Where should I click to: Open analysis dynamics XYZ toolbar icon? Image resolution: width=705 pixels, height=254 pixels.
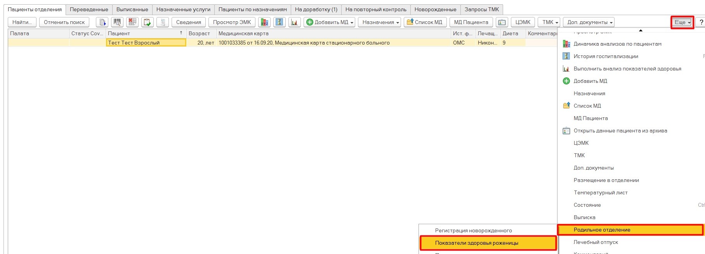click(x=264, y=22)
